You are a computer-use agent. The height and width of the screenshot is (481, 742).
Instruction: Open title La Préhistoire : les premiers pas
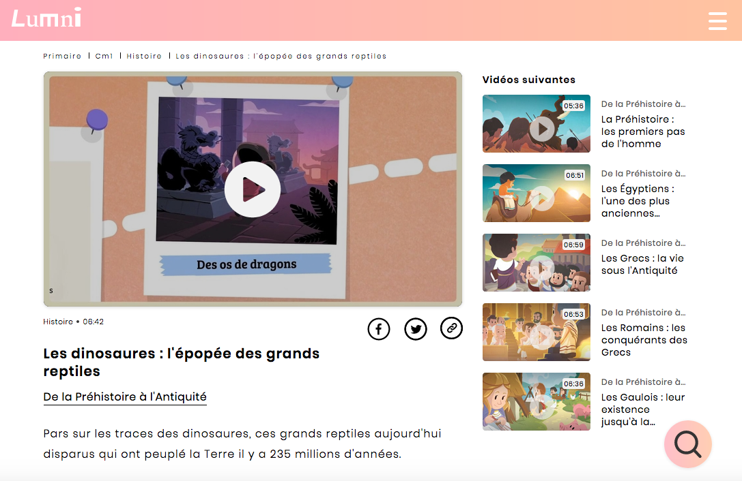[643, 131]
